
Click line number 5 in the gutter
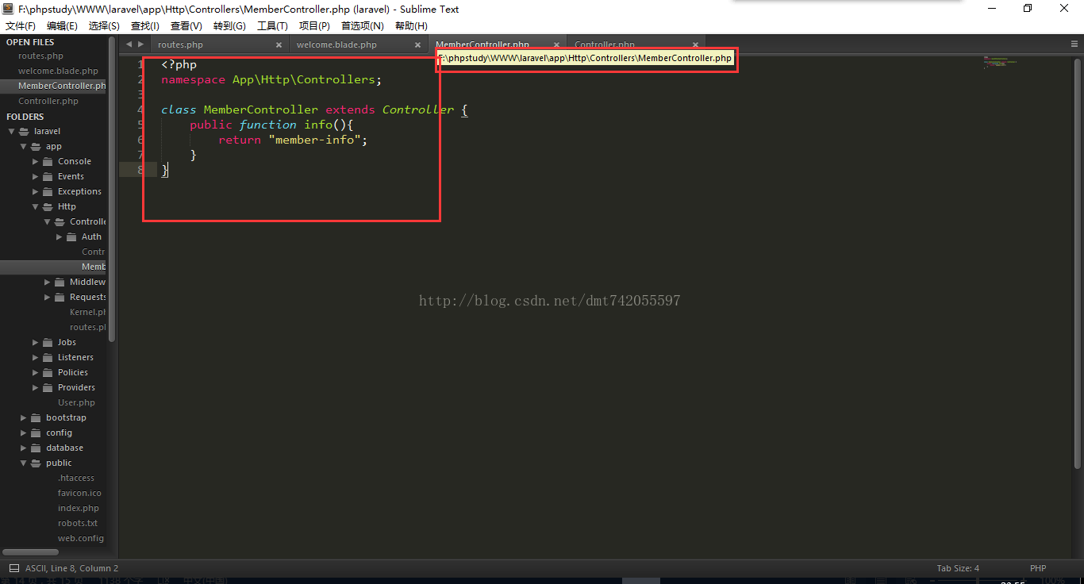click(x=140, y=125)
